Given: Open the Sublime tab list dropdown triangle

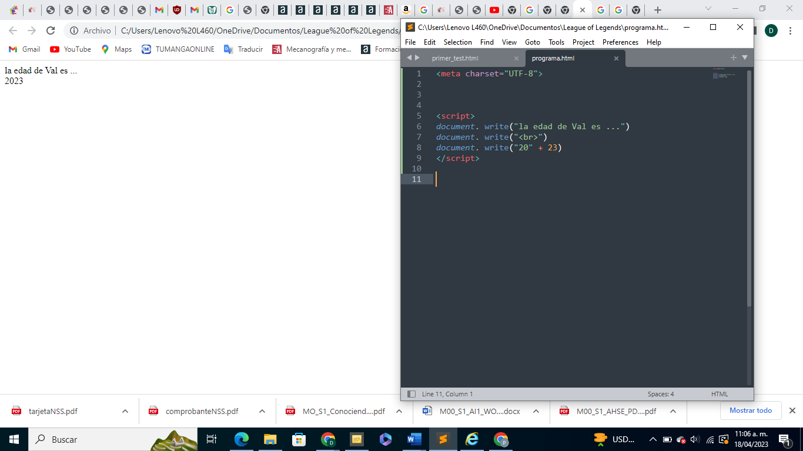Looking at the screenshot, I should point(745,58).
